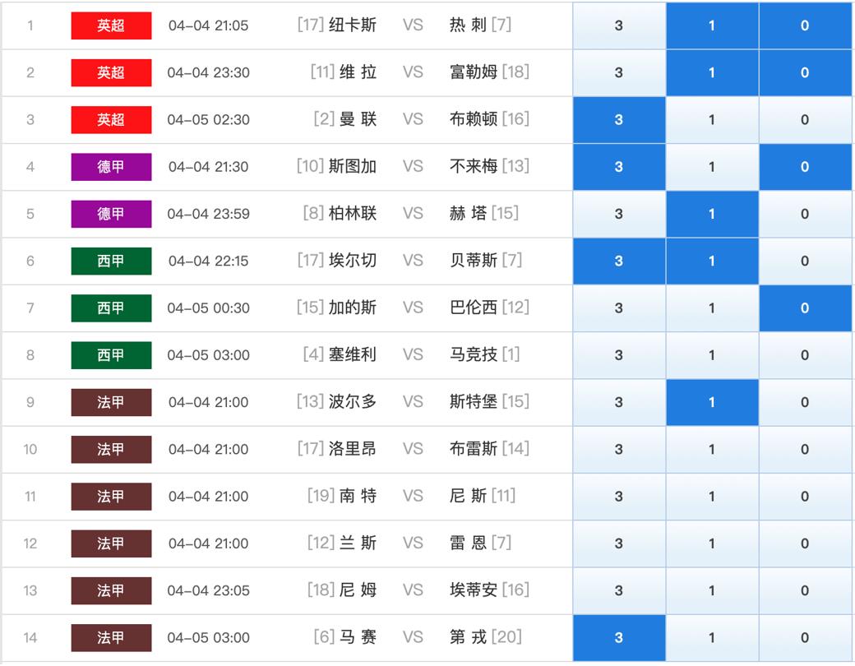The width and height of the screenshot is (855, 666).
Task: Choose 3 for 柏林联 vs 赫塔
Action: 619,214
